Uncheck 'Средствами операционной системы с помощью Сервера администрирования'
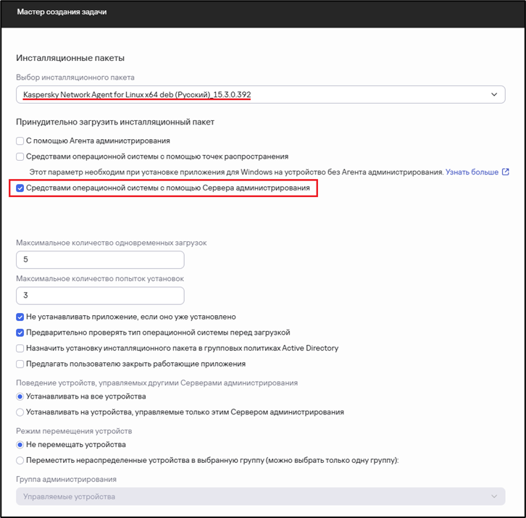This screenshot has height=518, width=526. pyautogui.click(x=20, y=188)
